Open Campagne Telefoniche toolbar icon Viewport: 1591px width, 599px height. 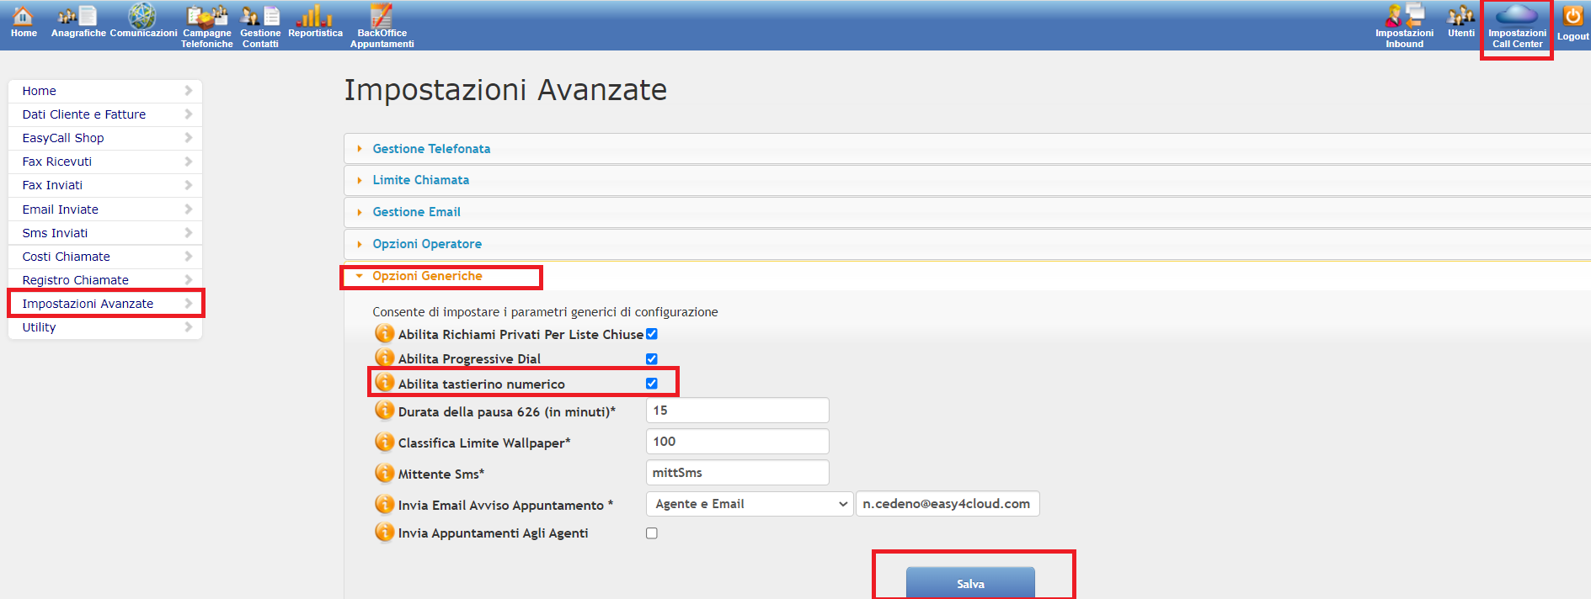(x=206, y=17)
